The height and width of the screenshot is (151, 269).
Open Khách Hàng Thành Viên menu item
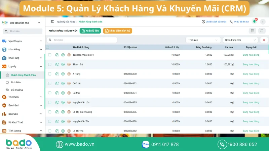[22, 75]
